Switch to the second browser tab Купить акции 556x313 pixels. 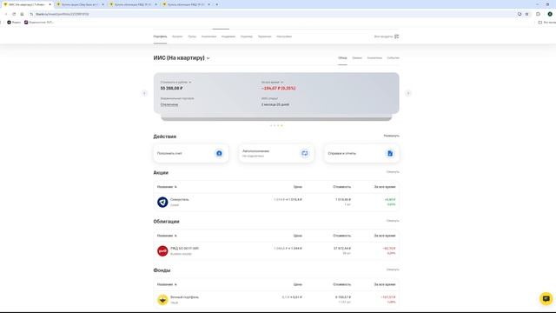point(80,4)
